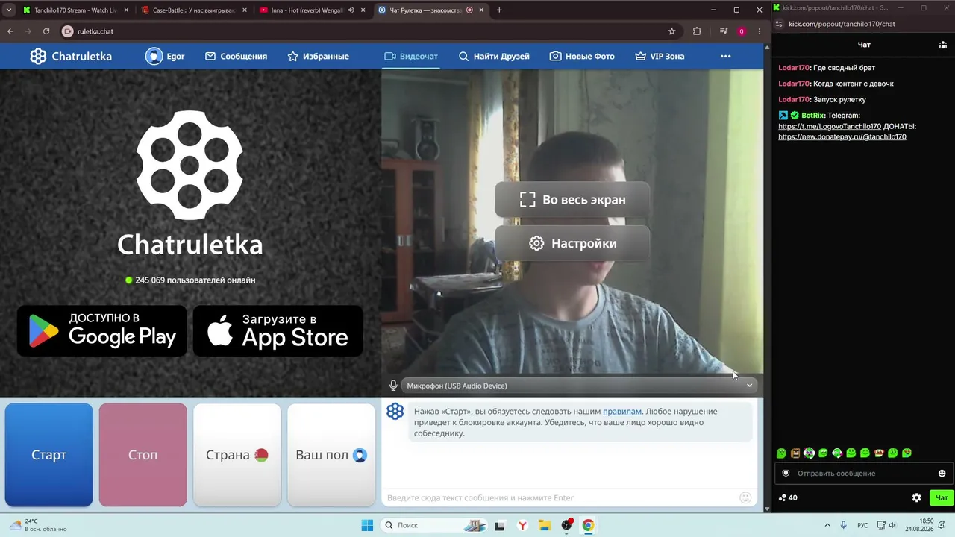Viewport: 955px width, 537px height.
Task: Focus the Chatruletka message text field
Action: point(560,497)
